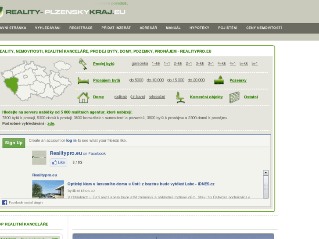Filter flats by 4+kk
319x239 pixels.
pos(222,64)
